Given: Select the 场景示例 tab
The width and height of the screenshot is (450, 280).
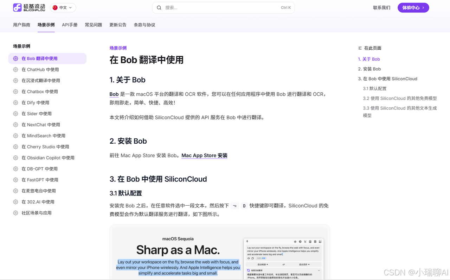Looking at the screenshot, I should tap(46, 25).
